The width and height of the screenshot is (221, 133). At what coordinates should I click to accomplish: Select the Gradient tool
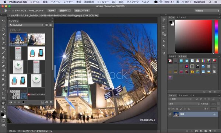[x=3, y=70]
